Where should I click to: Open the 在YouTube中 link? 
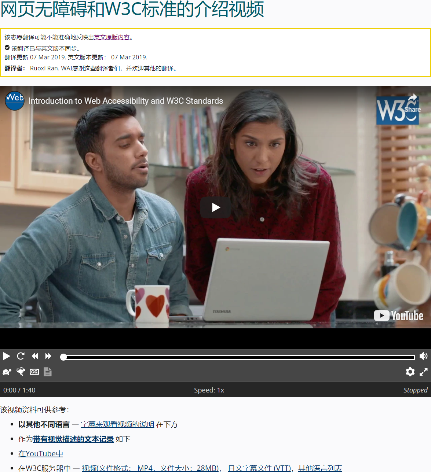(41, 454)
